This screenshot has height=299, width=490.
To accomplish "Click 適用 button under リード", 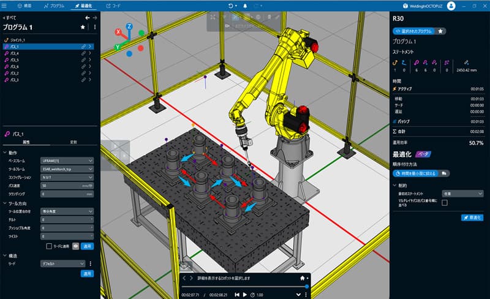I will (87, 274).
